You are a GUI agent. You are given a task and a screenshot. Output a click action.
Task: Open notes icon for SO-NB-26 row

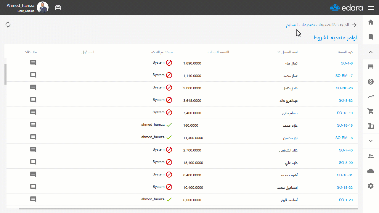[33, 88]
